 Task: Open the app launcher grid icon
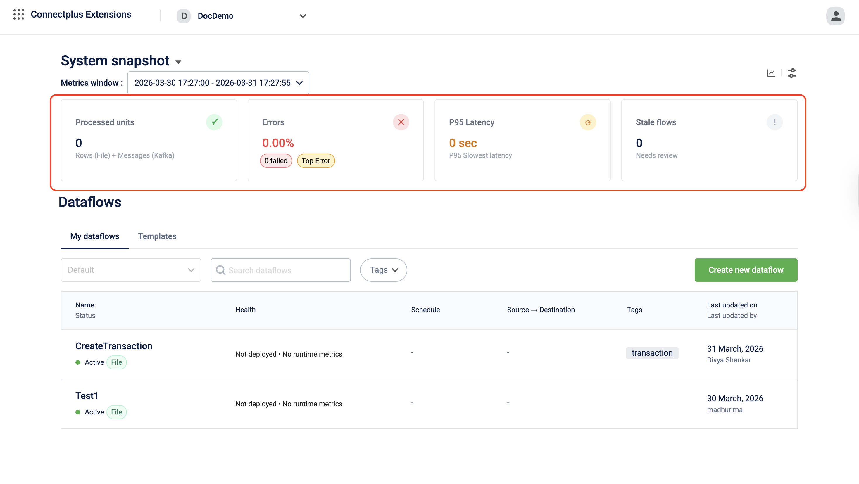pos(19,15)
